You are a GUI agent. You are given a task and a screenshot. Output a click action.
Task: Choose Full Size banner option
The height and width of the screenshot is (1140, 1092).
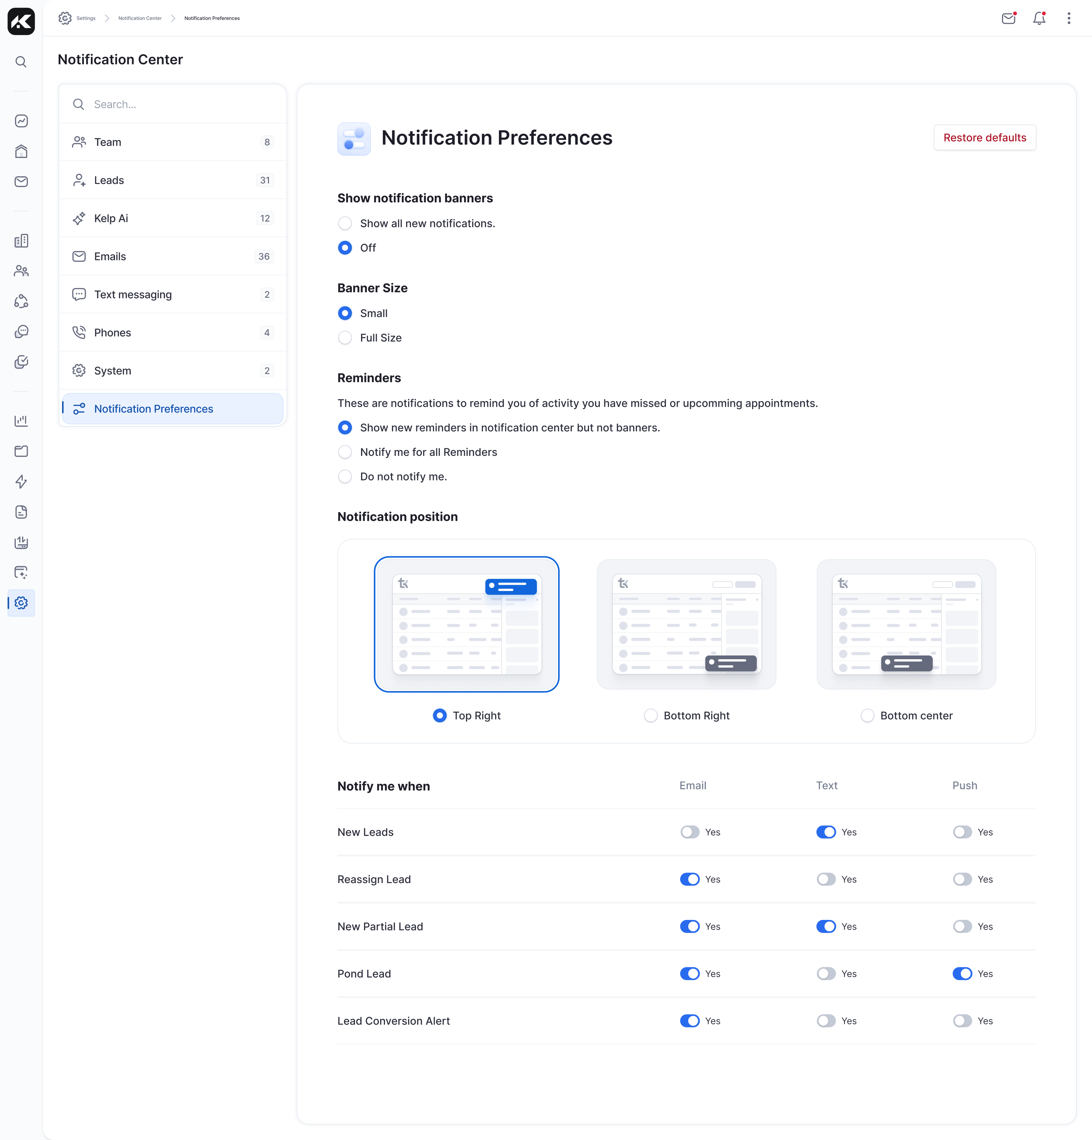pyautogui.click(x=345, y=338)
